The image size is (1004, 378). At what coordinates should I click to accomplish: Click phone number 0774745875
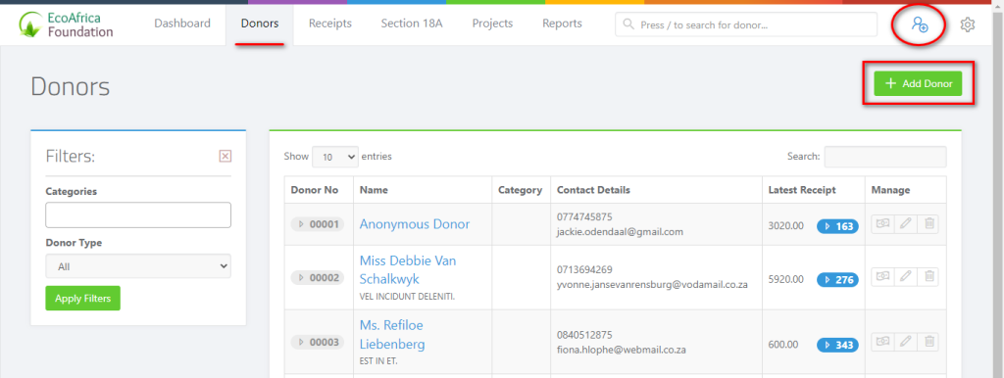584,216
